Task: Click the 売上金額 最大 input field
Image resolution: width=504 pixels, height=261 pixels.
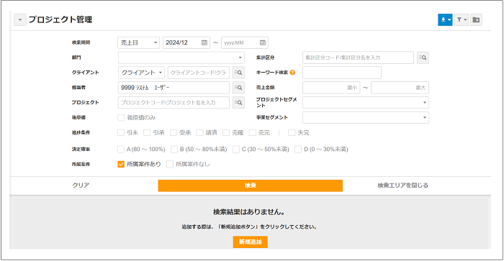Action: 400,88
